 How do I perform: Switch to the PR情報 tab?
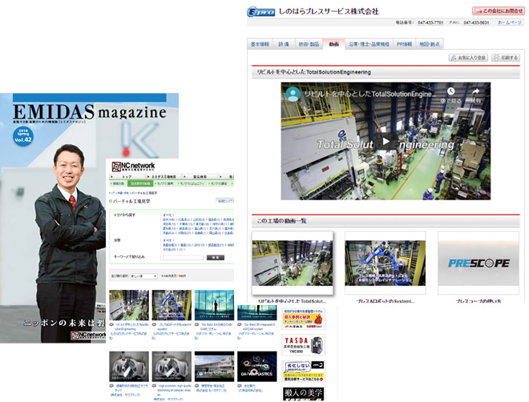coord(404,44)
